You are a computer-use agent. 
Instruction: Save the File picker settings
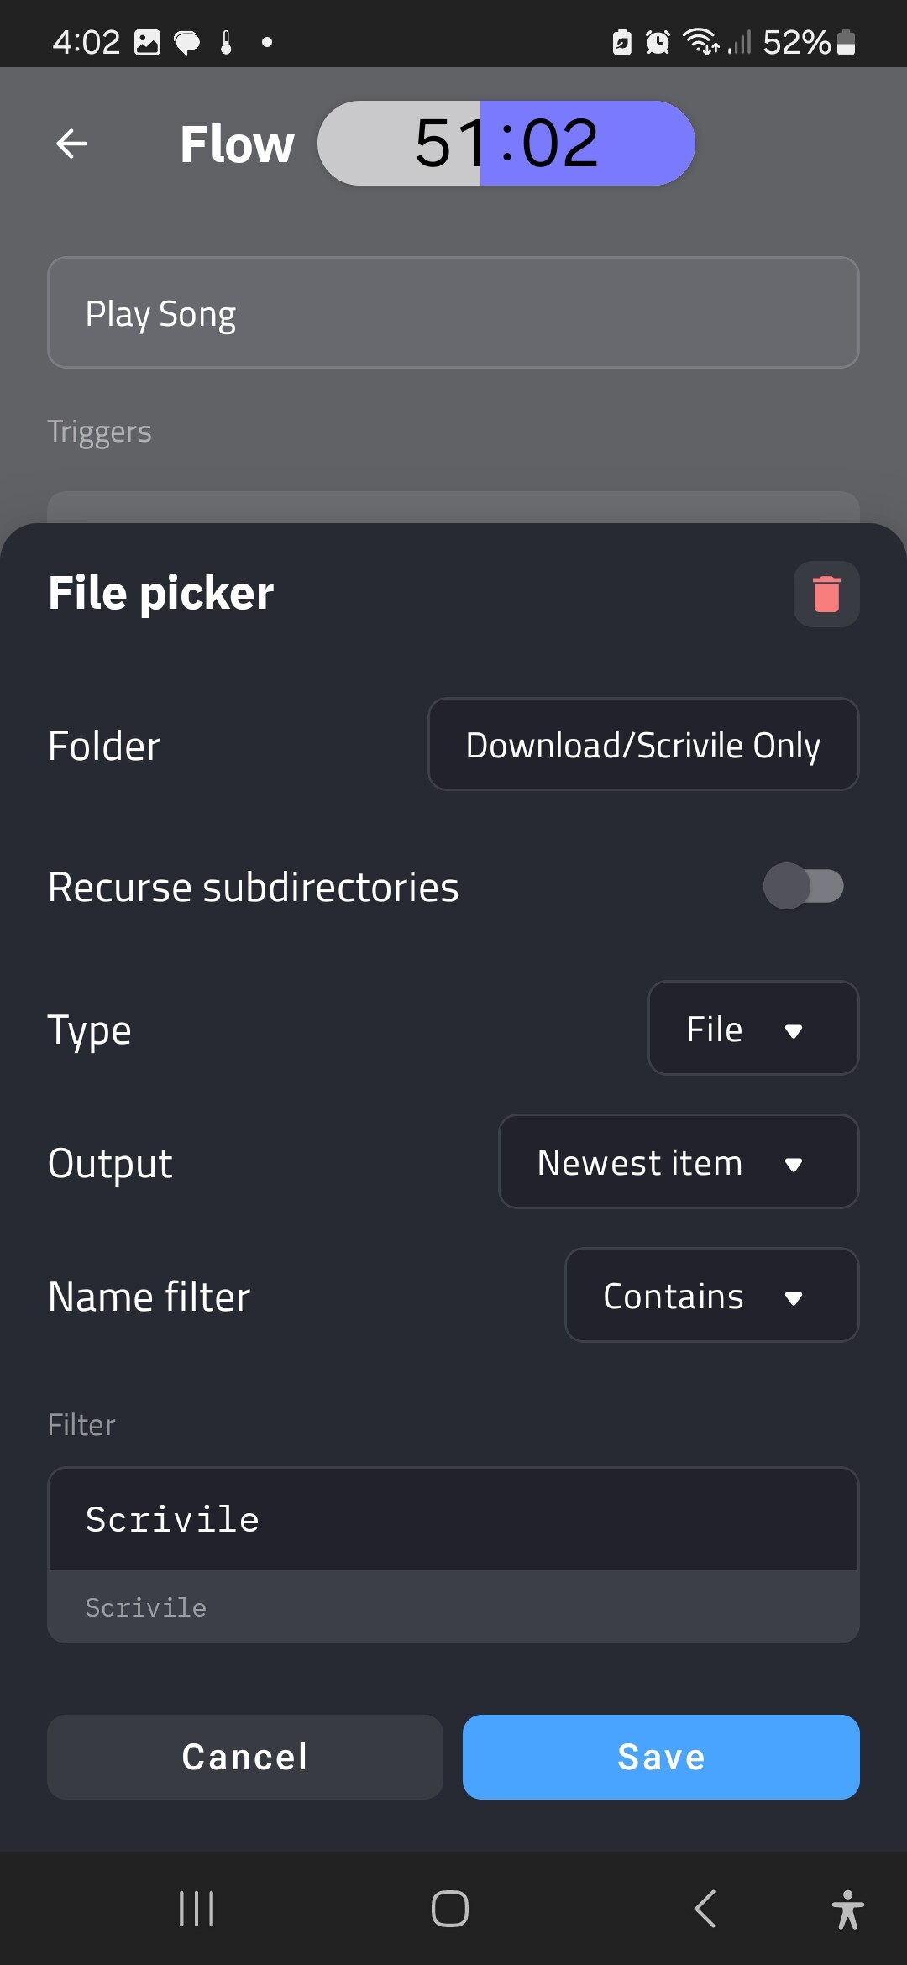tap(661, 1757)
